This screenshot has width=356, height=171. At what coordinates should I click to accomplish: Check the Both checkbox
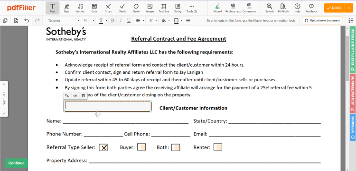click(176, 147)
